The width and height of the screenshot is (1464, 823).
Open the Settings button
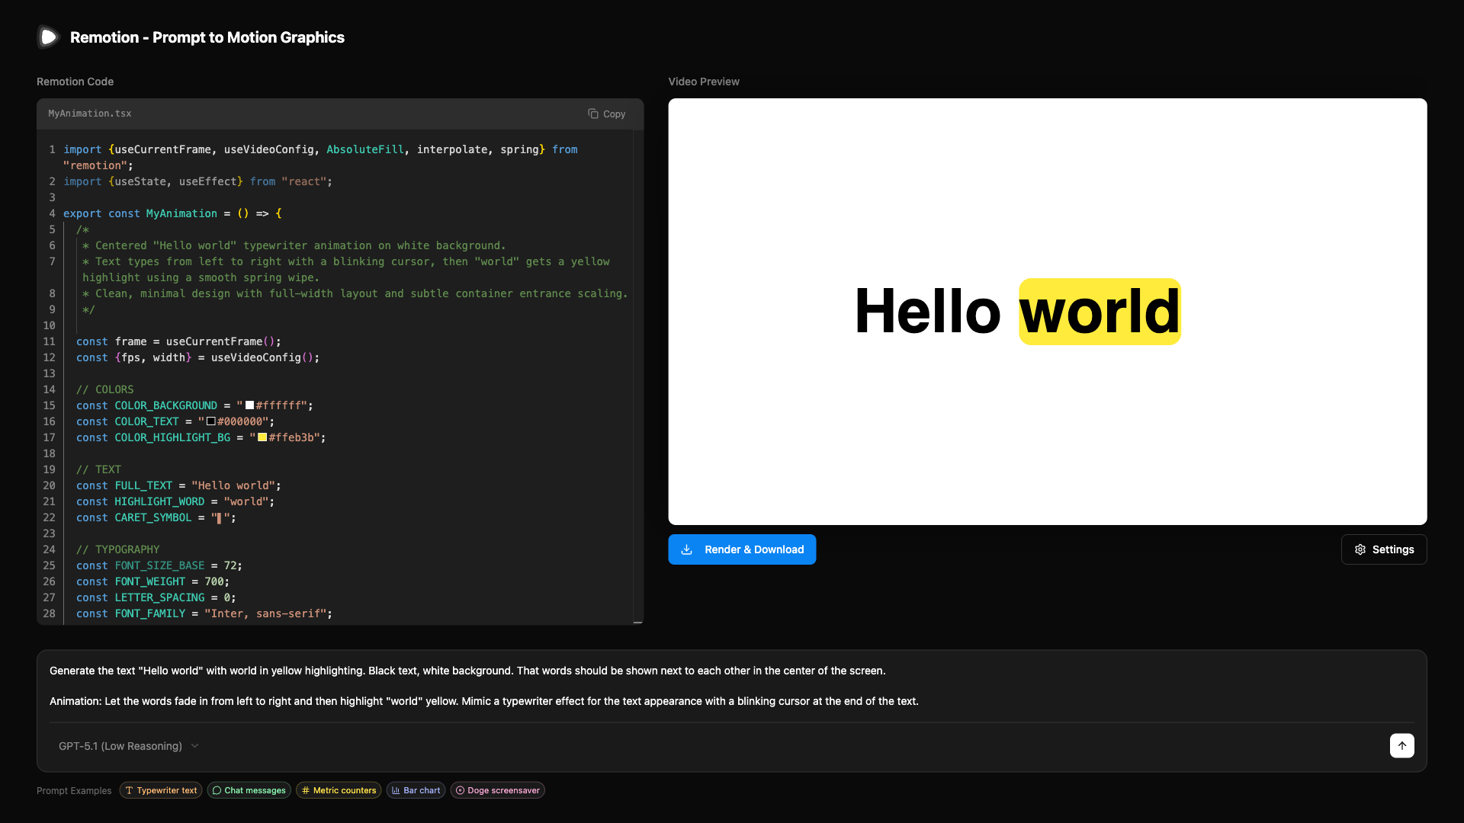[1384, 549]
